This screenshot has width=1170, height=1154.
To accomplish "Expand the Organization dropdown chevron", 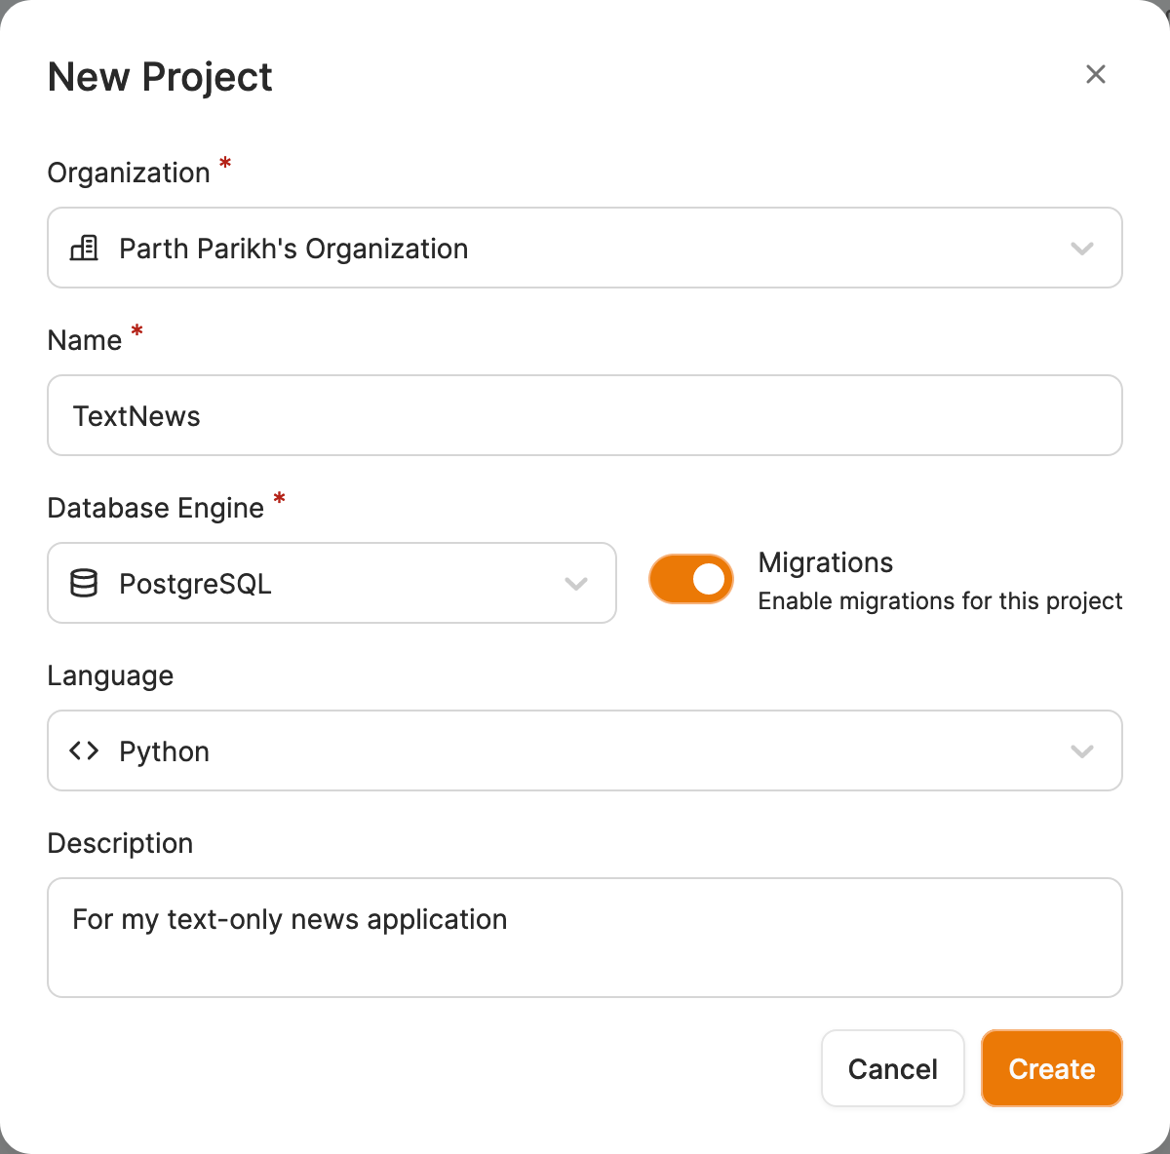I will [1081, 249].
